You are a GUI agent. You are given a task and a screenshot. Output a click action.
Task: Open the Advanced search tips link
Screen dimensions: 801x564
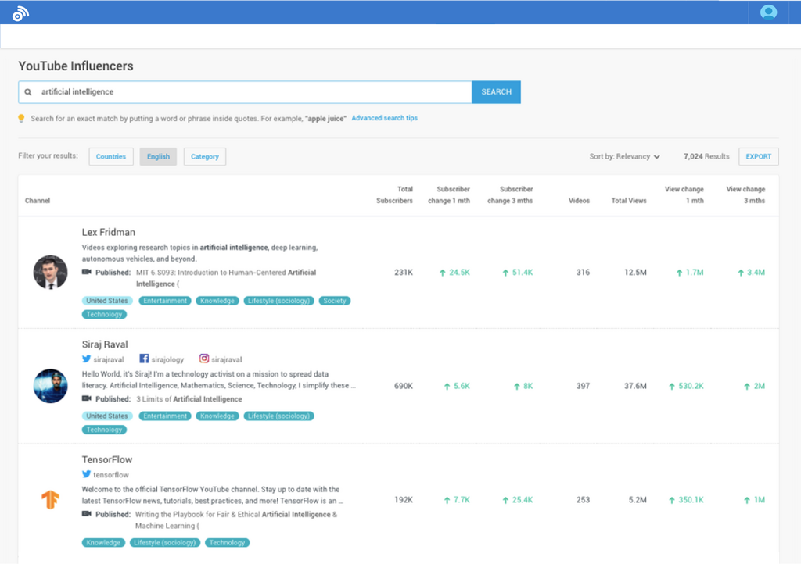(x=384, y=118)
